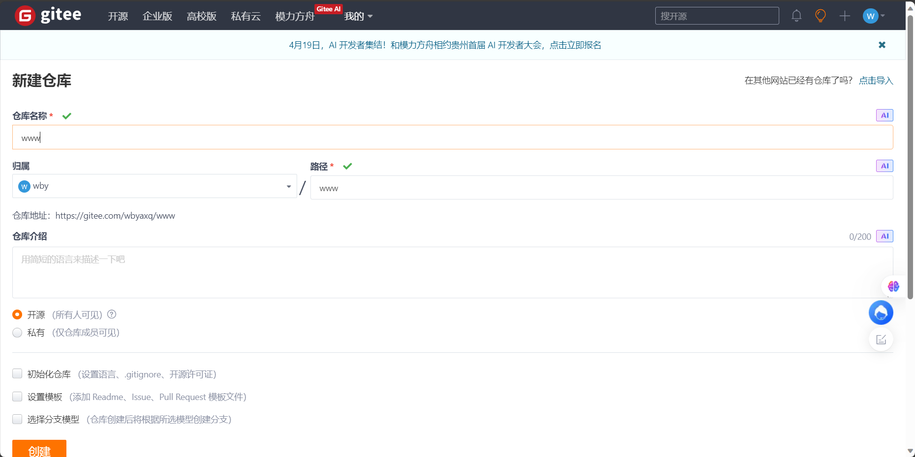915x457 pixels.
Task: Click the plus icon to create new content
Action: pos(844,16)
